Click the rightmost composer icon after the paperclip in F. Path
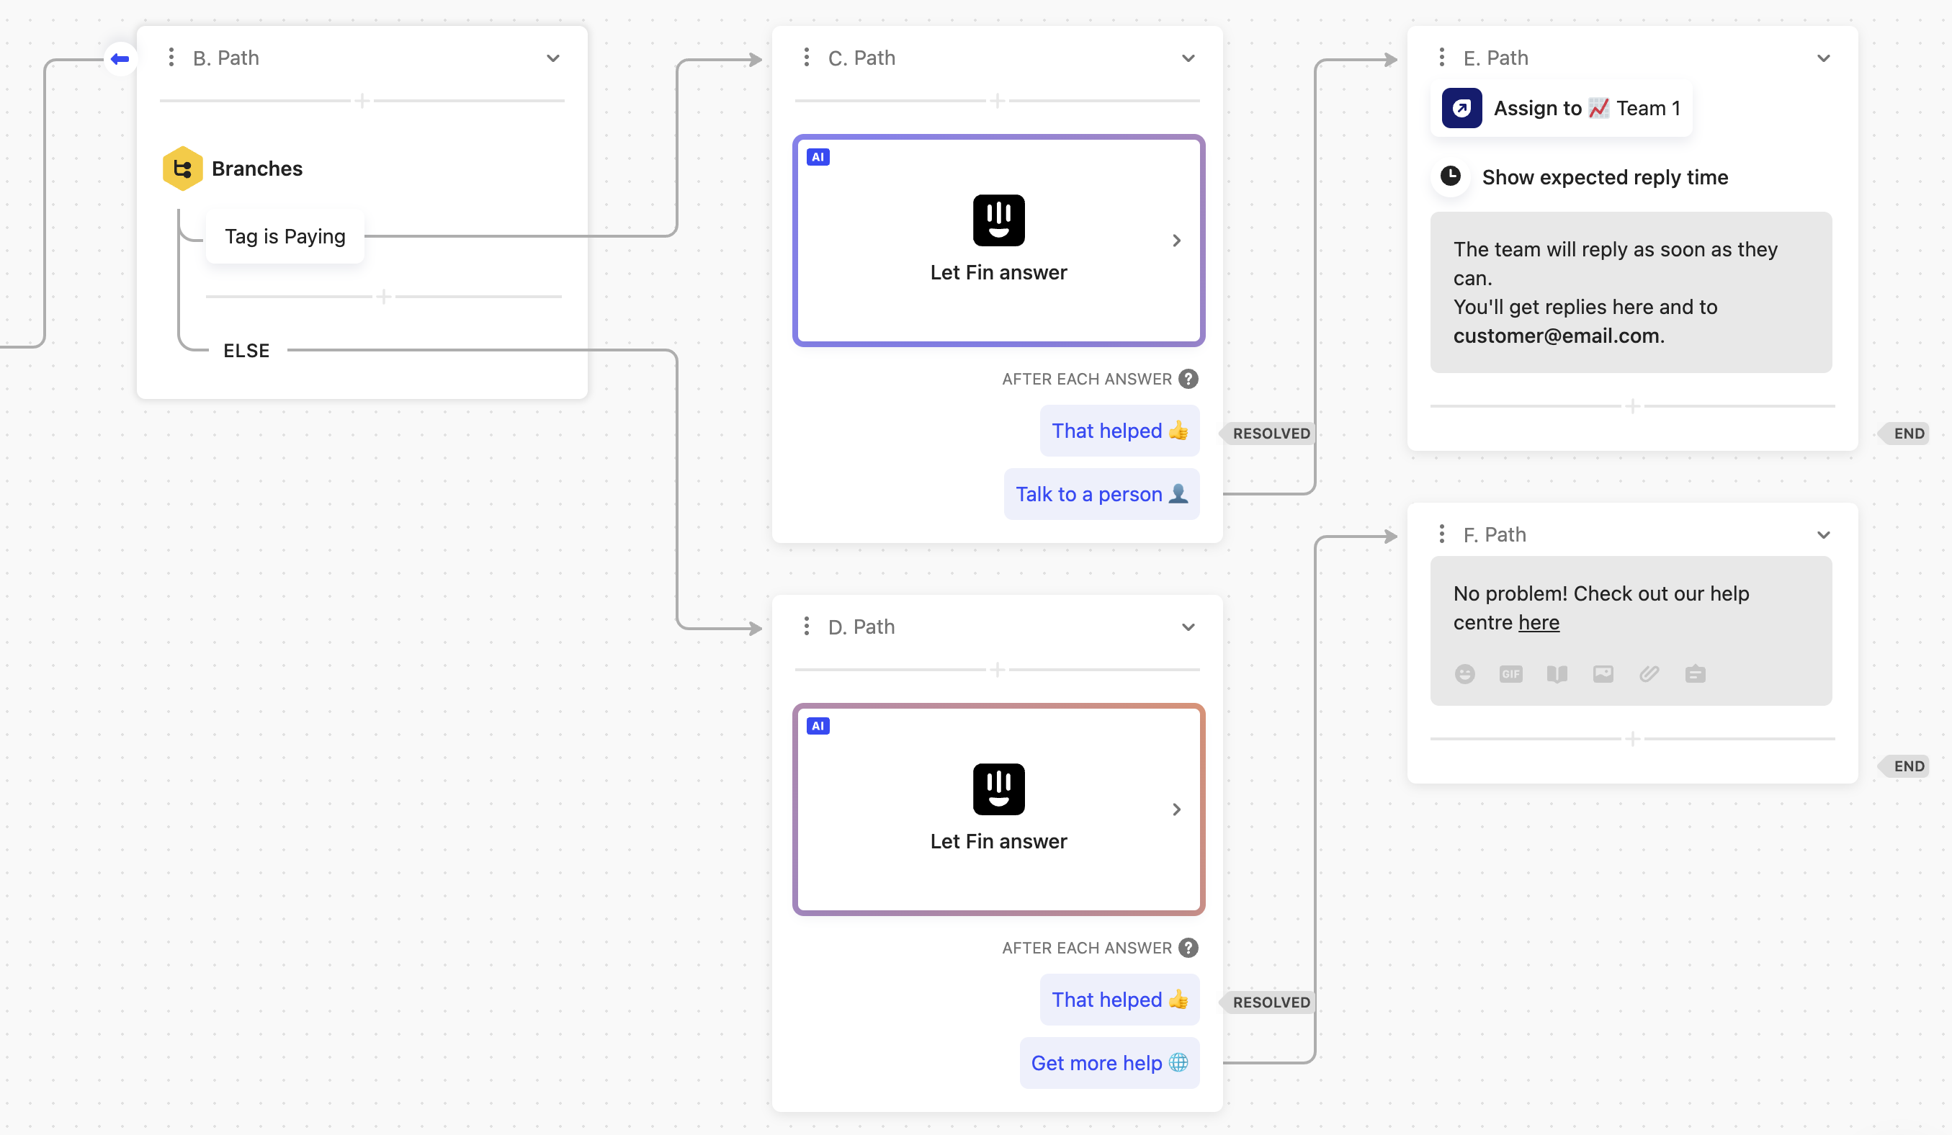This screenshot has width=1952, height=1135. click(x=1695, y=674)
